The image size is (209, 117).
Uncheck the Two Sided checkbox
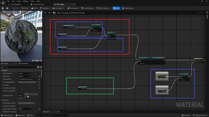click(x=19, y=85)
